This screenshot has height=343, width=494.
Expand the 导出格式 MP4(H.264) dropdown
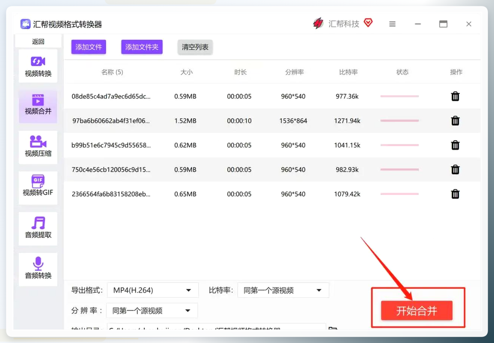pos(153,290)
